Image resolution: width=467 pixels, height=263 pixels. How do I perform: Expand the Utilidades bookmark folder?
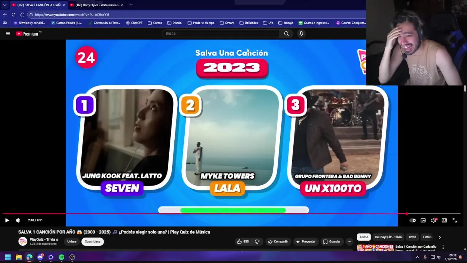(248, 23)
